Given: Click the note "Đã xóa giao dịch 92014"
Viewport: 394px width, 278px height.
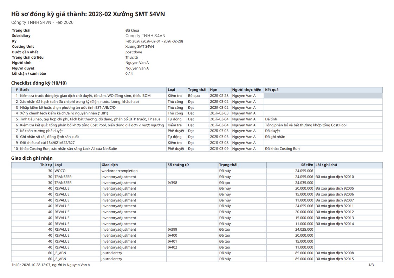Looking at the screenshot, I should (335, 224).
